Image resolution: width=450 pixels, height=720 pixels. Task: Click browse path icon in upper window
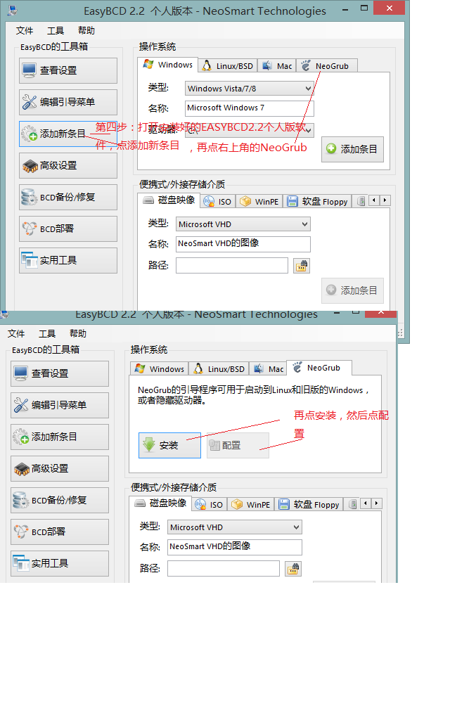[302, 266]
